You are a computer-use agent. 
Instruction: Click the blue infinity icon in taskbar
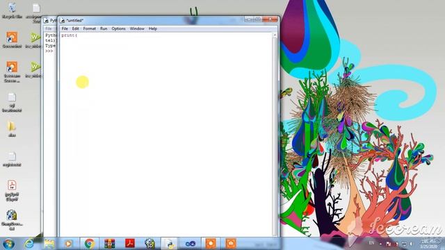point(190,244)
